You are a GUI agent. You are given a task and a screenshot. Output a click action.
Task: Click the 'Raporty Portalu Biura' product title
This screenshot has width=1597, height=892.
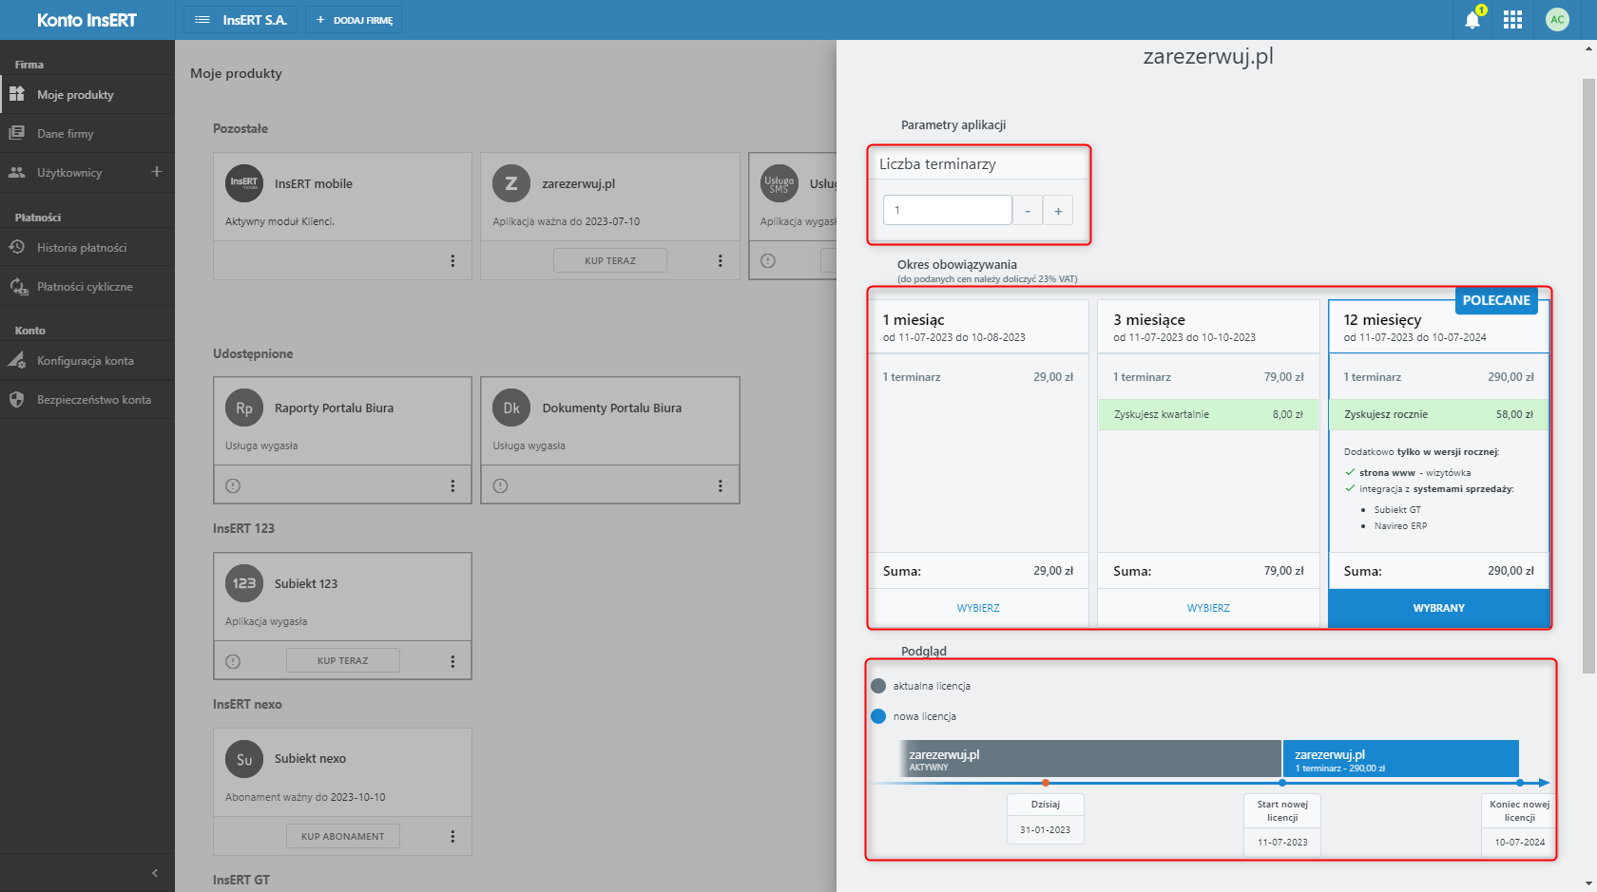click(334, 408)
